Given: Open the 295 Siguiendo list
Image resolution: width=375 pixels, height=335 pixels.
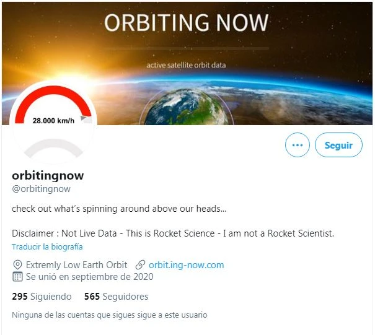Looking at the screenshot, I should (x=42, y=297).
